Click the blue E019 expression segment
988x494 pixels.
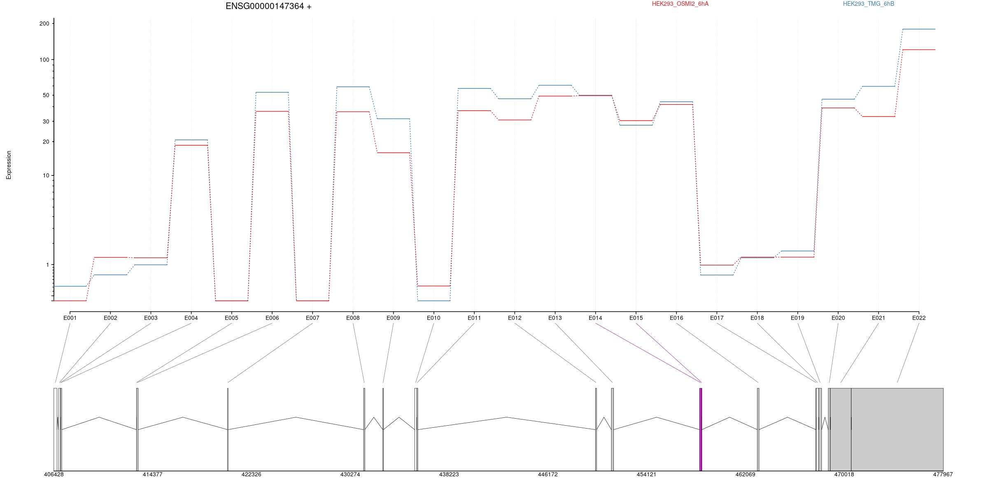pos(797,251)
